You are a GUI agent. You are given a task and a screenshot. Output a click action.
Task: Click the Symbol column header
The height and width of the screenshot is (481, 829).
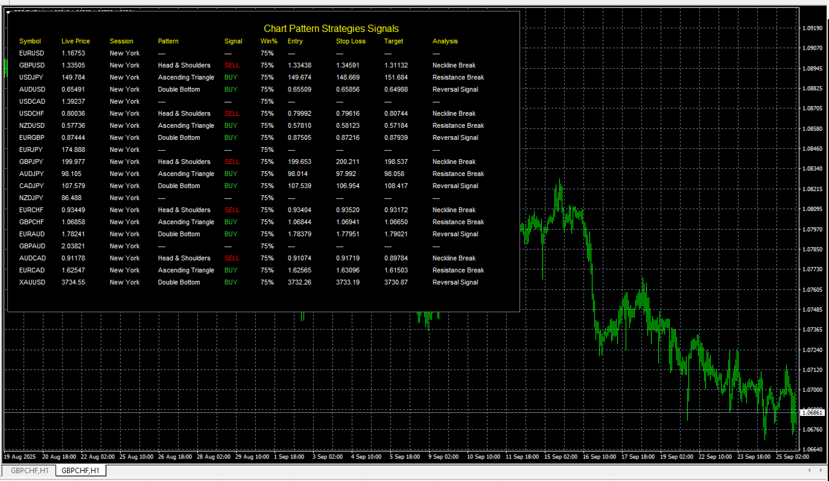click(x=30, y=41)
